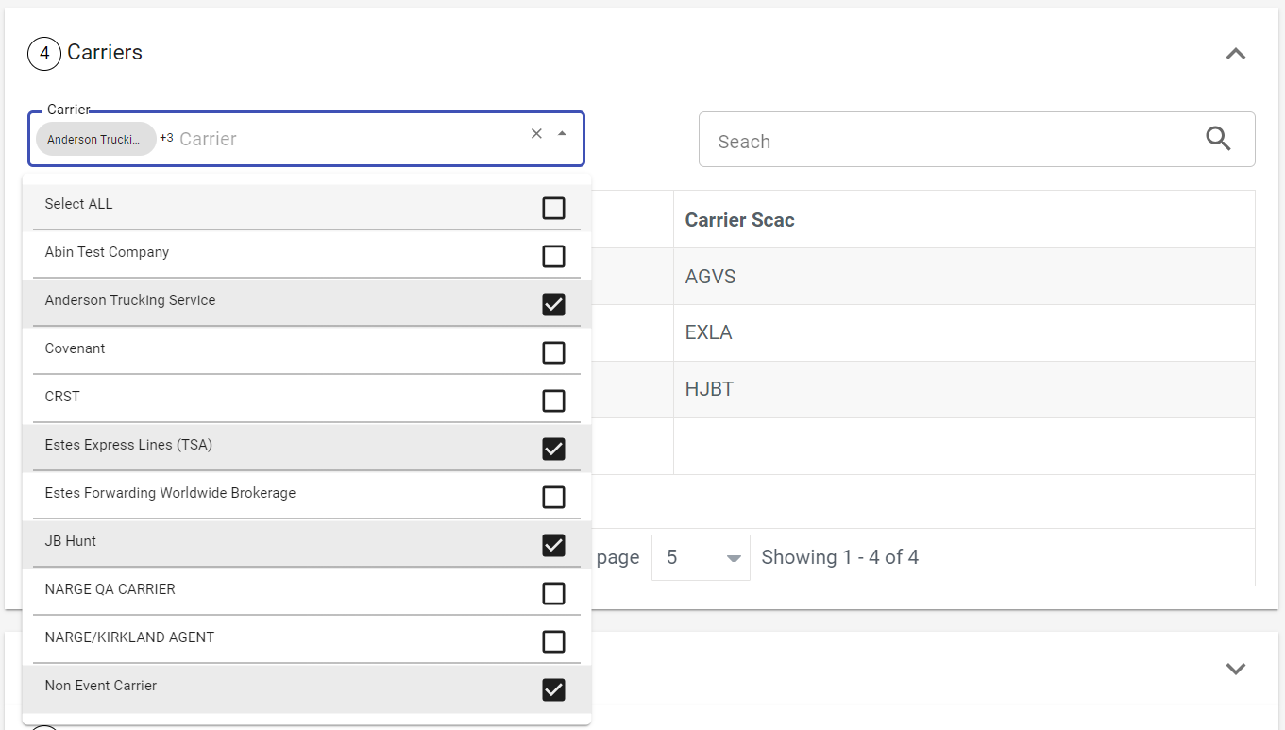The image size is (1285, 730).
Task: Select Abin Test Company option
Action: coord(107,252)
